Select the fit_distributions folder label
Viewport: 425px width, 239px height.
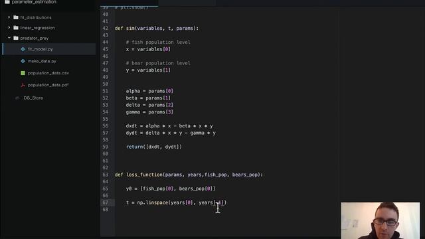[x=35, y=17]
